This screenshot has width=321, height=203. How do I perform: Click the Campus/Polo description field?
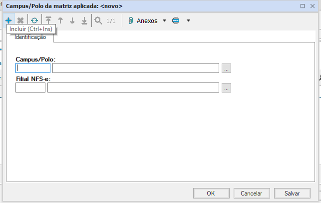pos(136,68)
